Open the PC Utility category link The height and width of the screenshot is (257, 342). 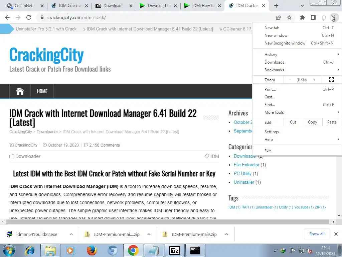242,174
